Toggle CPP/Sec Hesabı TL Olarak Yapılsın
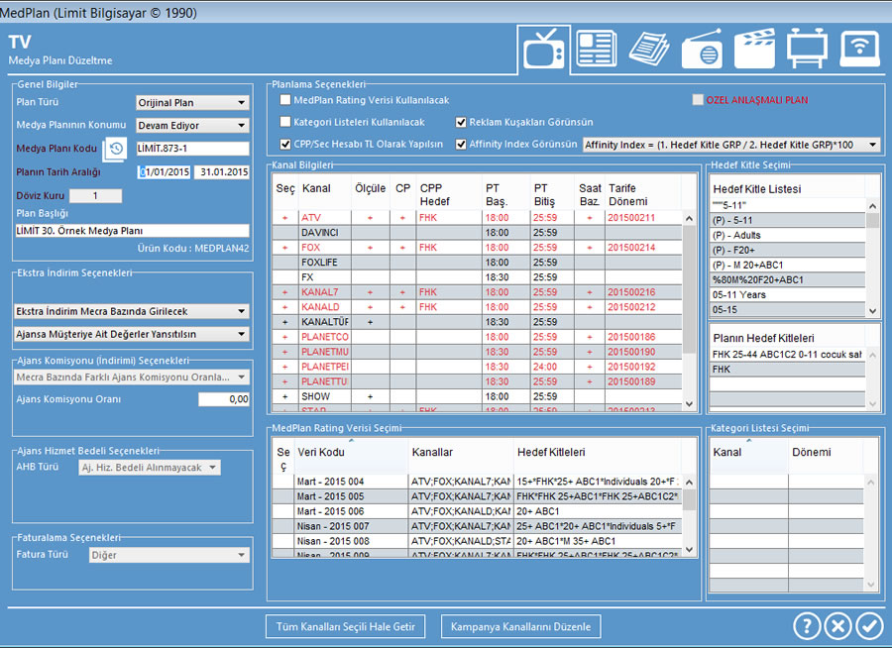 [x=285, y=144]
